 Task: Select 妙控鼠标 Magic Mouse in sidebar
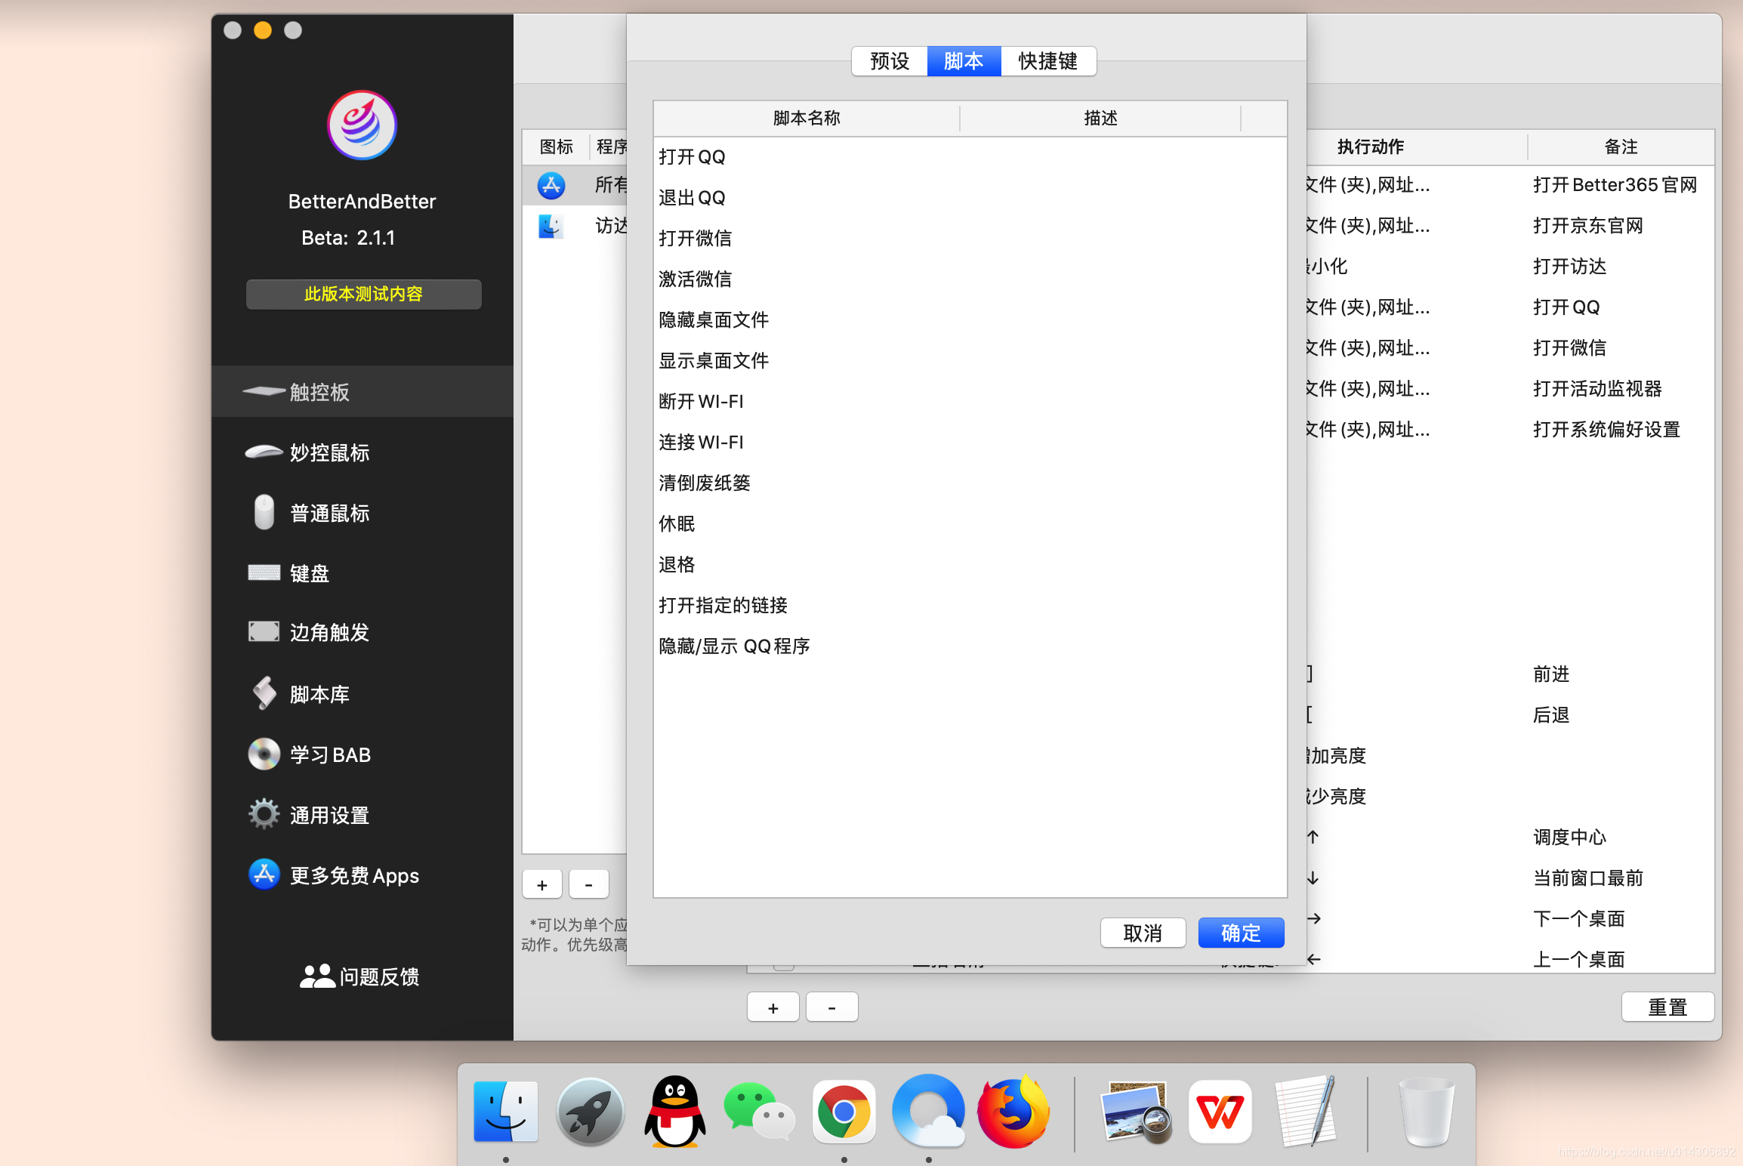click(x=362, y=452)
